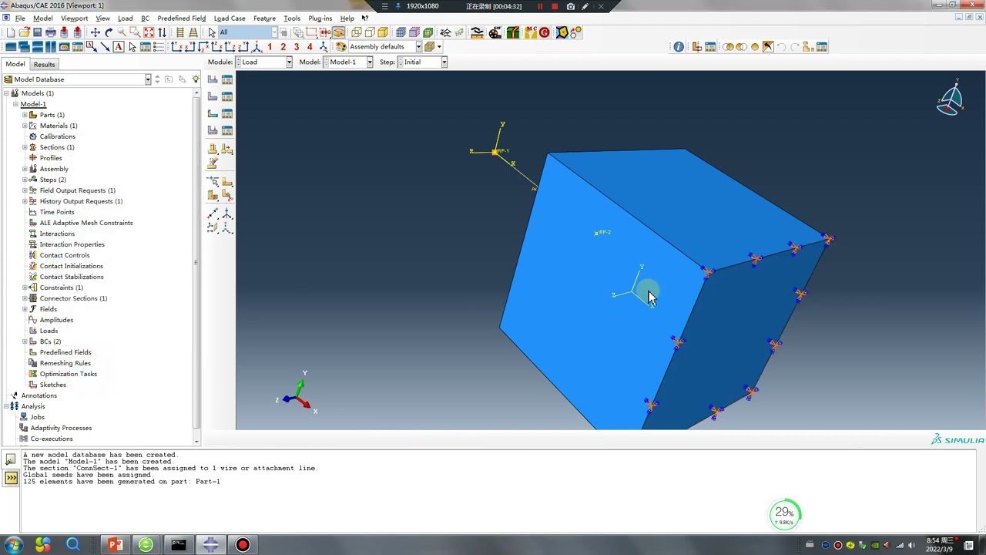Open the Plug-ins menu
This screenshot has height=555, width=986.
point(320,18)
